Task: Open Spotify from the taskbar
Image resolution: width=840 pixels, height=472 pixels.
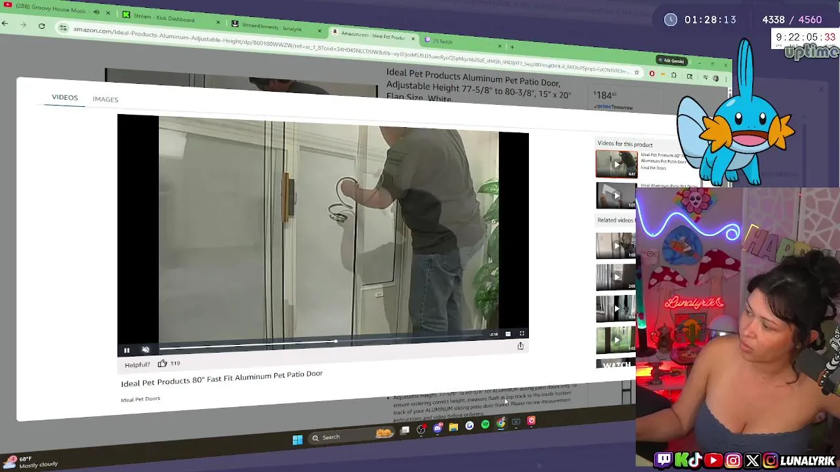Action: click(x=485, y=425)
